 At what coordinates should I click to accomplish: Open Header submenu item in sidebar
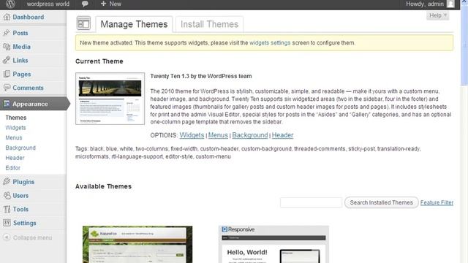coord(15,158)
